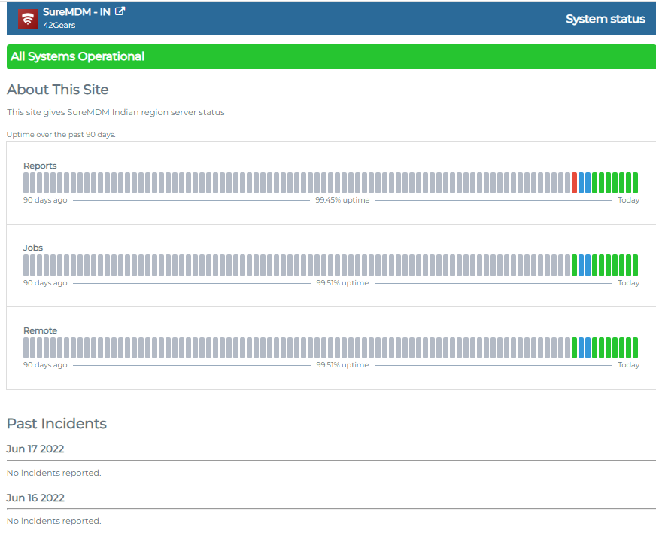
Task: Click the SureMDM Indian region server description
Action: click(x=115, y=112)
